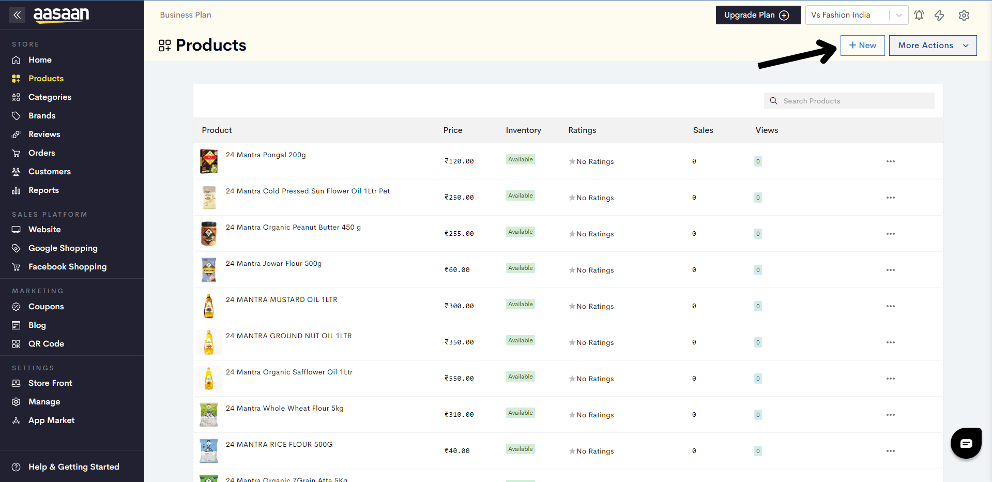Collapse the sidebar with double-chevron icon
This screenshot has width=992, height=482.
click(17, 15)
